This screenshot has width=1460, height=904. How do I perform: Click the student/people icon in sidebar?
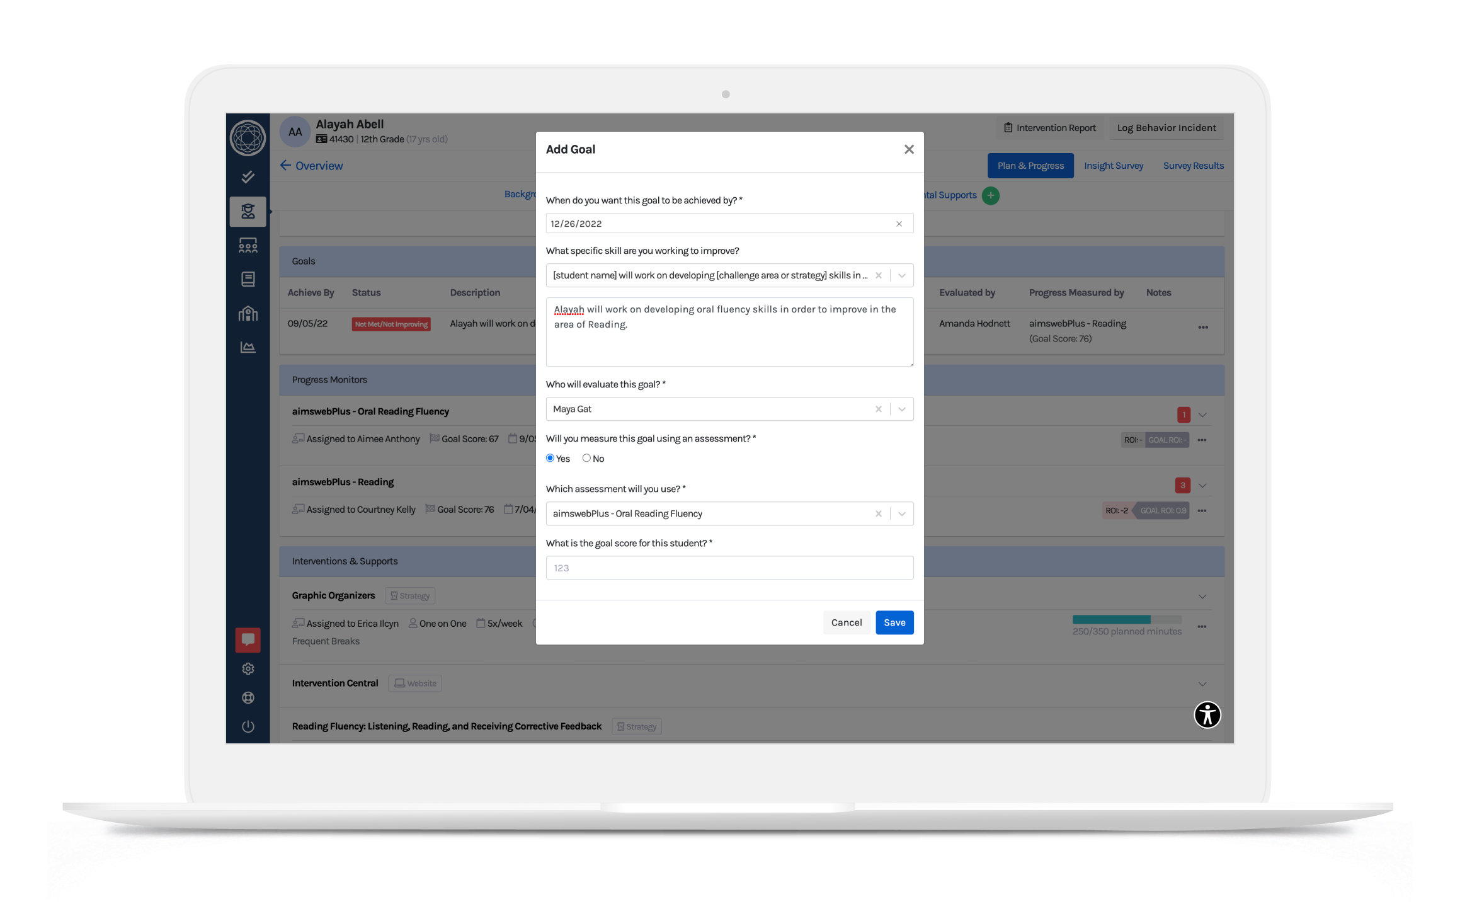tap(248, 210)
